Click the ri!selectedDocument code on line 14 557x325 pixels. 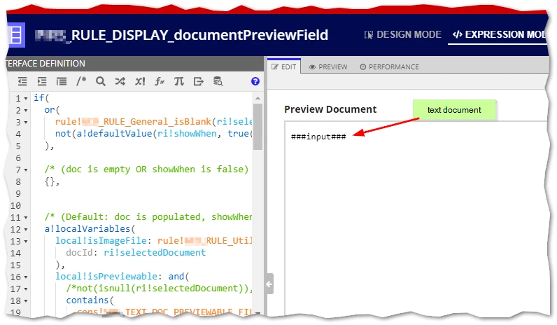tap(155, 252)
